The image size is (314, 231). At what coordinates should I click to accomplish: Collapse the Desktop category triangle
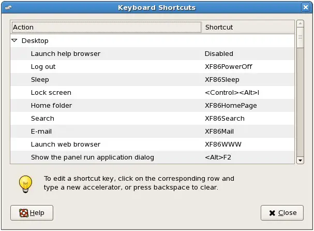tap(14, 40)
